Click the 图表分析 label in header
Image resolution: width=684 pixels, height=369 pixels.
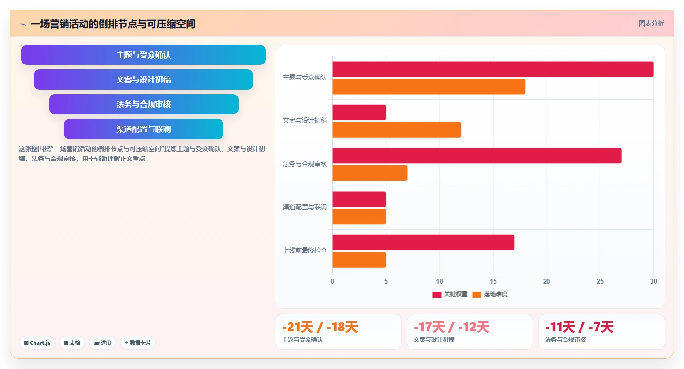tap(651, 23)
